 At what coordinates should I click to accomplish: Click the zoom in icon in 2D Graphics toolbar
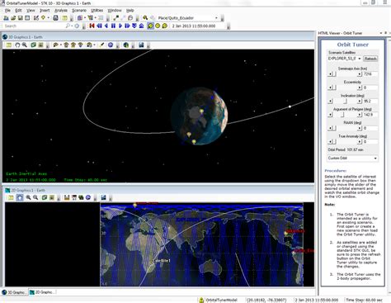coord(28,197)
